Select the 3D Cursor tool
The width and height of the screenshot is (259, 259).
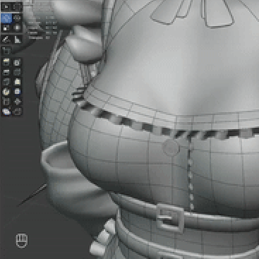click(17, 7)
